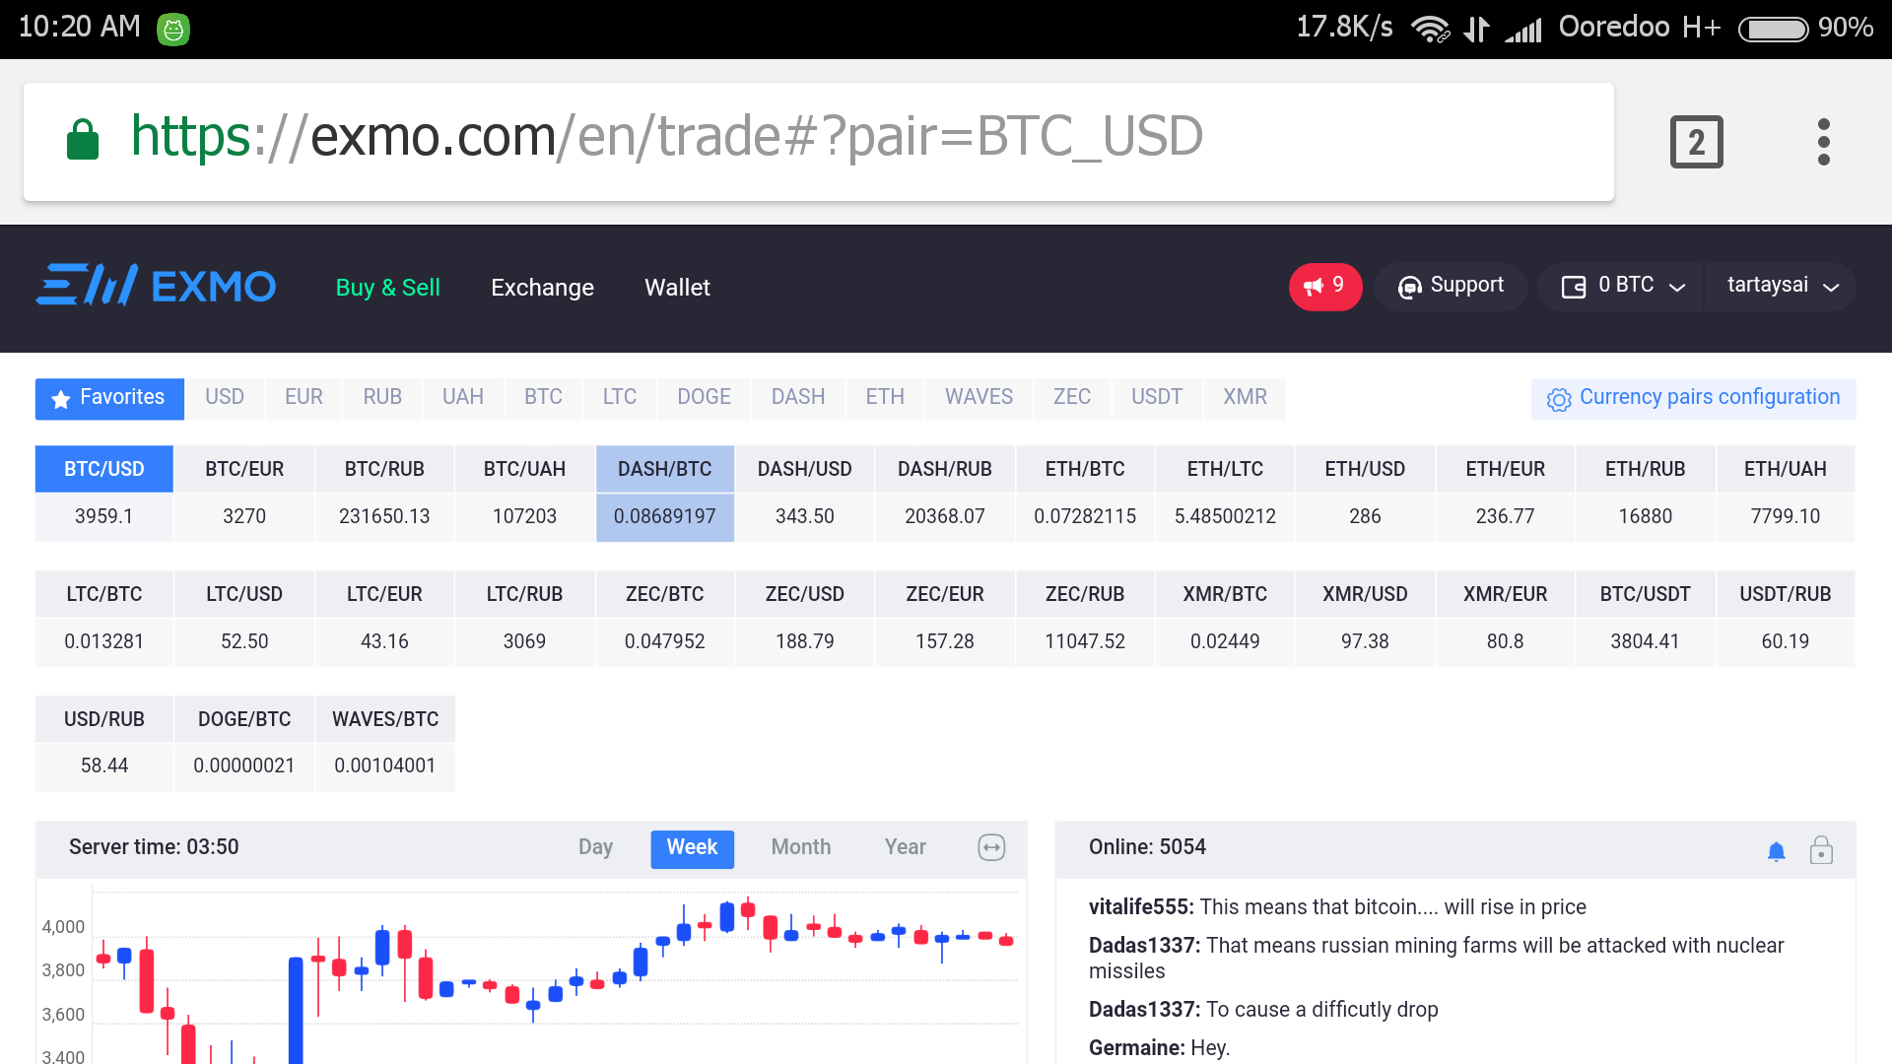Viewport: 1892px width, 1064px height.
Task: Select the USD/RUB pair
Action: (104, 743)
